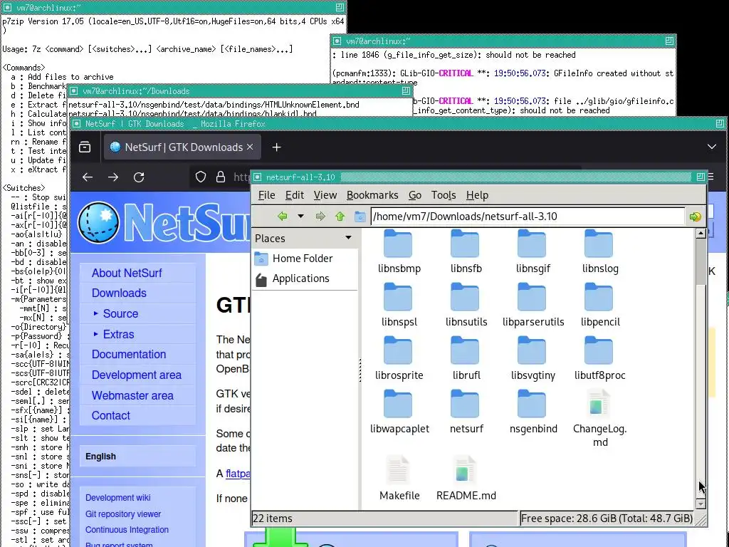Click the libnspsl folder icon
This screenshot has height=547, width=729.
click(x=398, y=297)
